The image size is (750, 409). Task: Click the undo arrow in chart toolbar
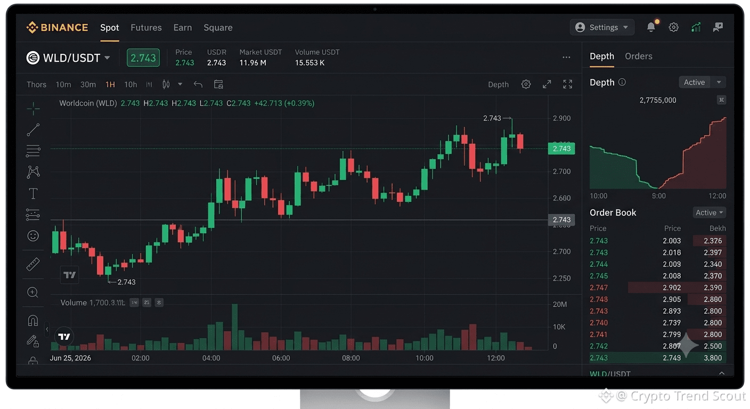tap(198, 84)
